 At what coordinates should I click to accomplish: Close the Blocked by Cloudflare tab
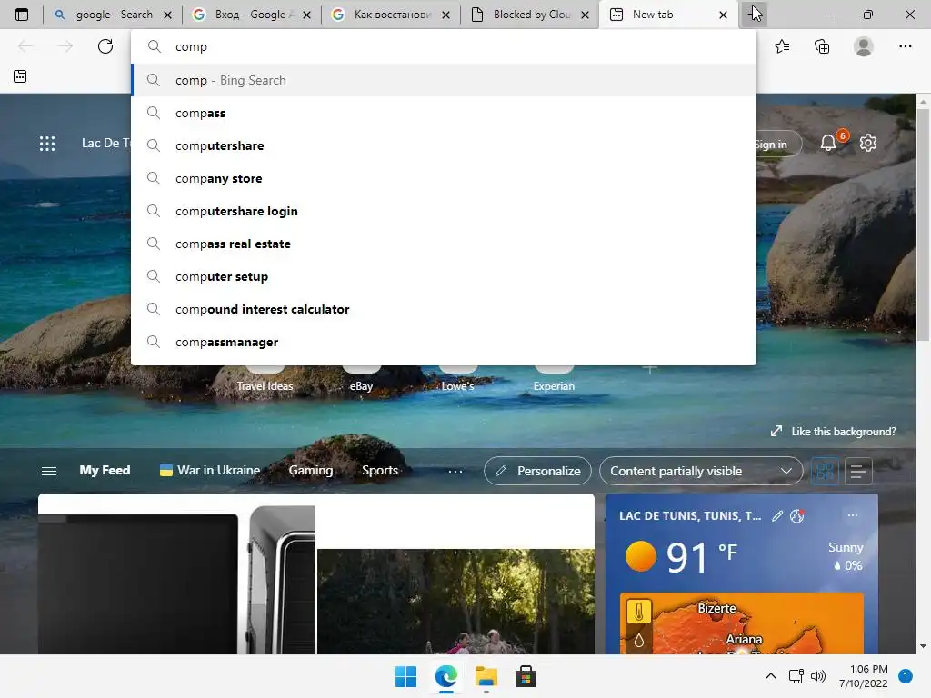click(585, 15)
